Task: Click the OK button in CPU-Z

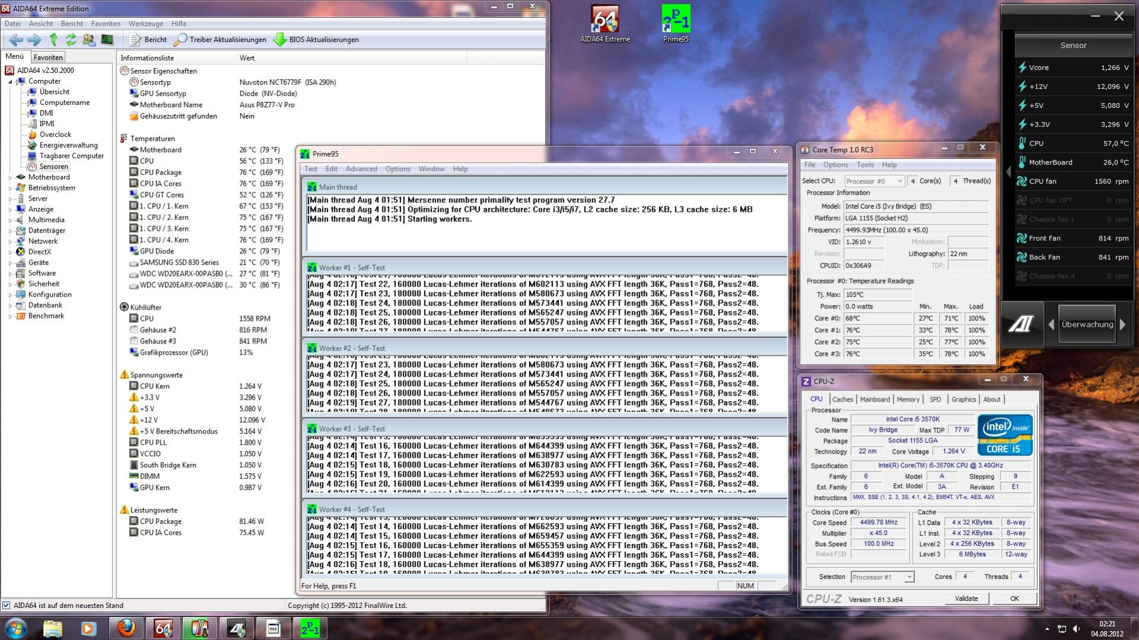Action: (1014, 599)
